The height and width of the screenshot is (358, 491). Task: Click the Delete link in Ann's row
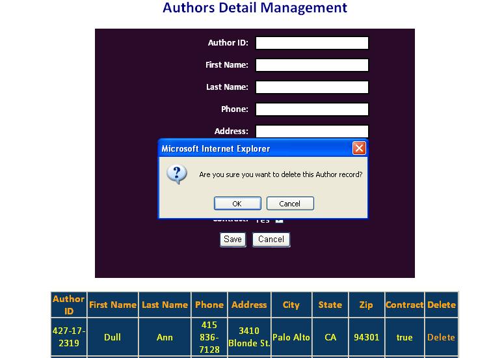(x=441, y=337)
